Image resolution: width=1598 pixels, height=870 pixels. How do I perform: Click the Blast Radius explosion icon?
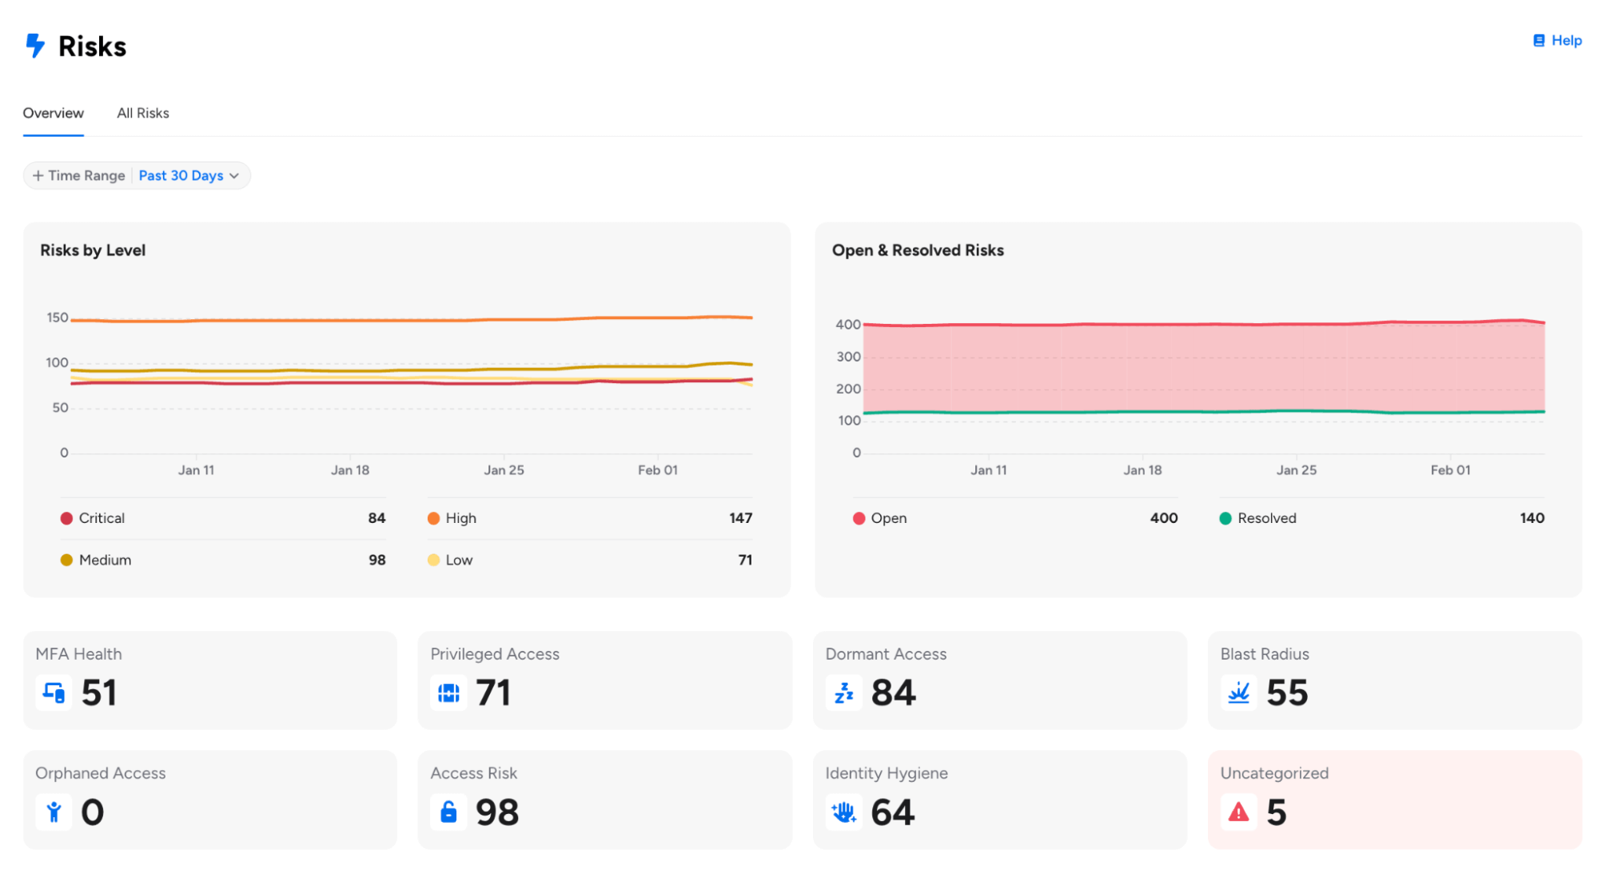[x=1238, y=692]
